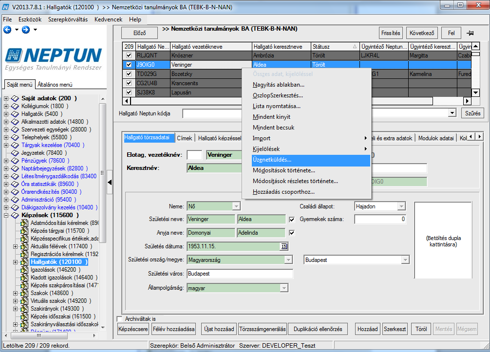Toggle the checkbox for row SJ38K8
The width and height of the screenshot is (490, 352).
point(129,93)
